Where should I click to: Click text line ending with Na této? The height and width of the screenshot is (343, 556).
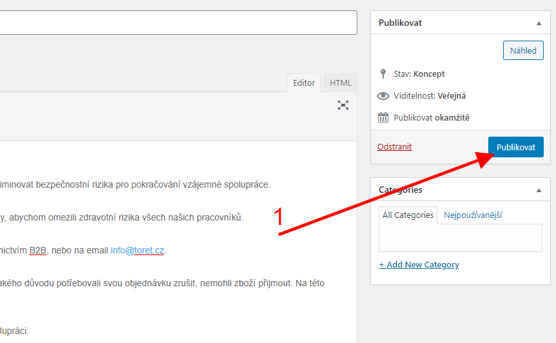click(162, 284)
